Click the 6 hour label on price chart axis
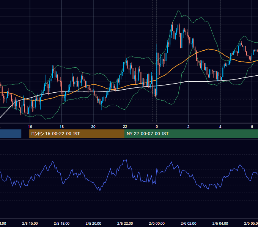This screenshot has width=258, height=227. [252, 127]
